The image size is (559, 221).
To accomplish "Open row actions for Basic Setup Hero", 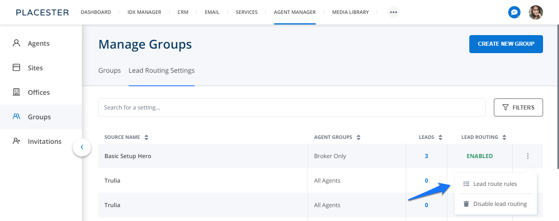I will [x=528, y=156].
